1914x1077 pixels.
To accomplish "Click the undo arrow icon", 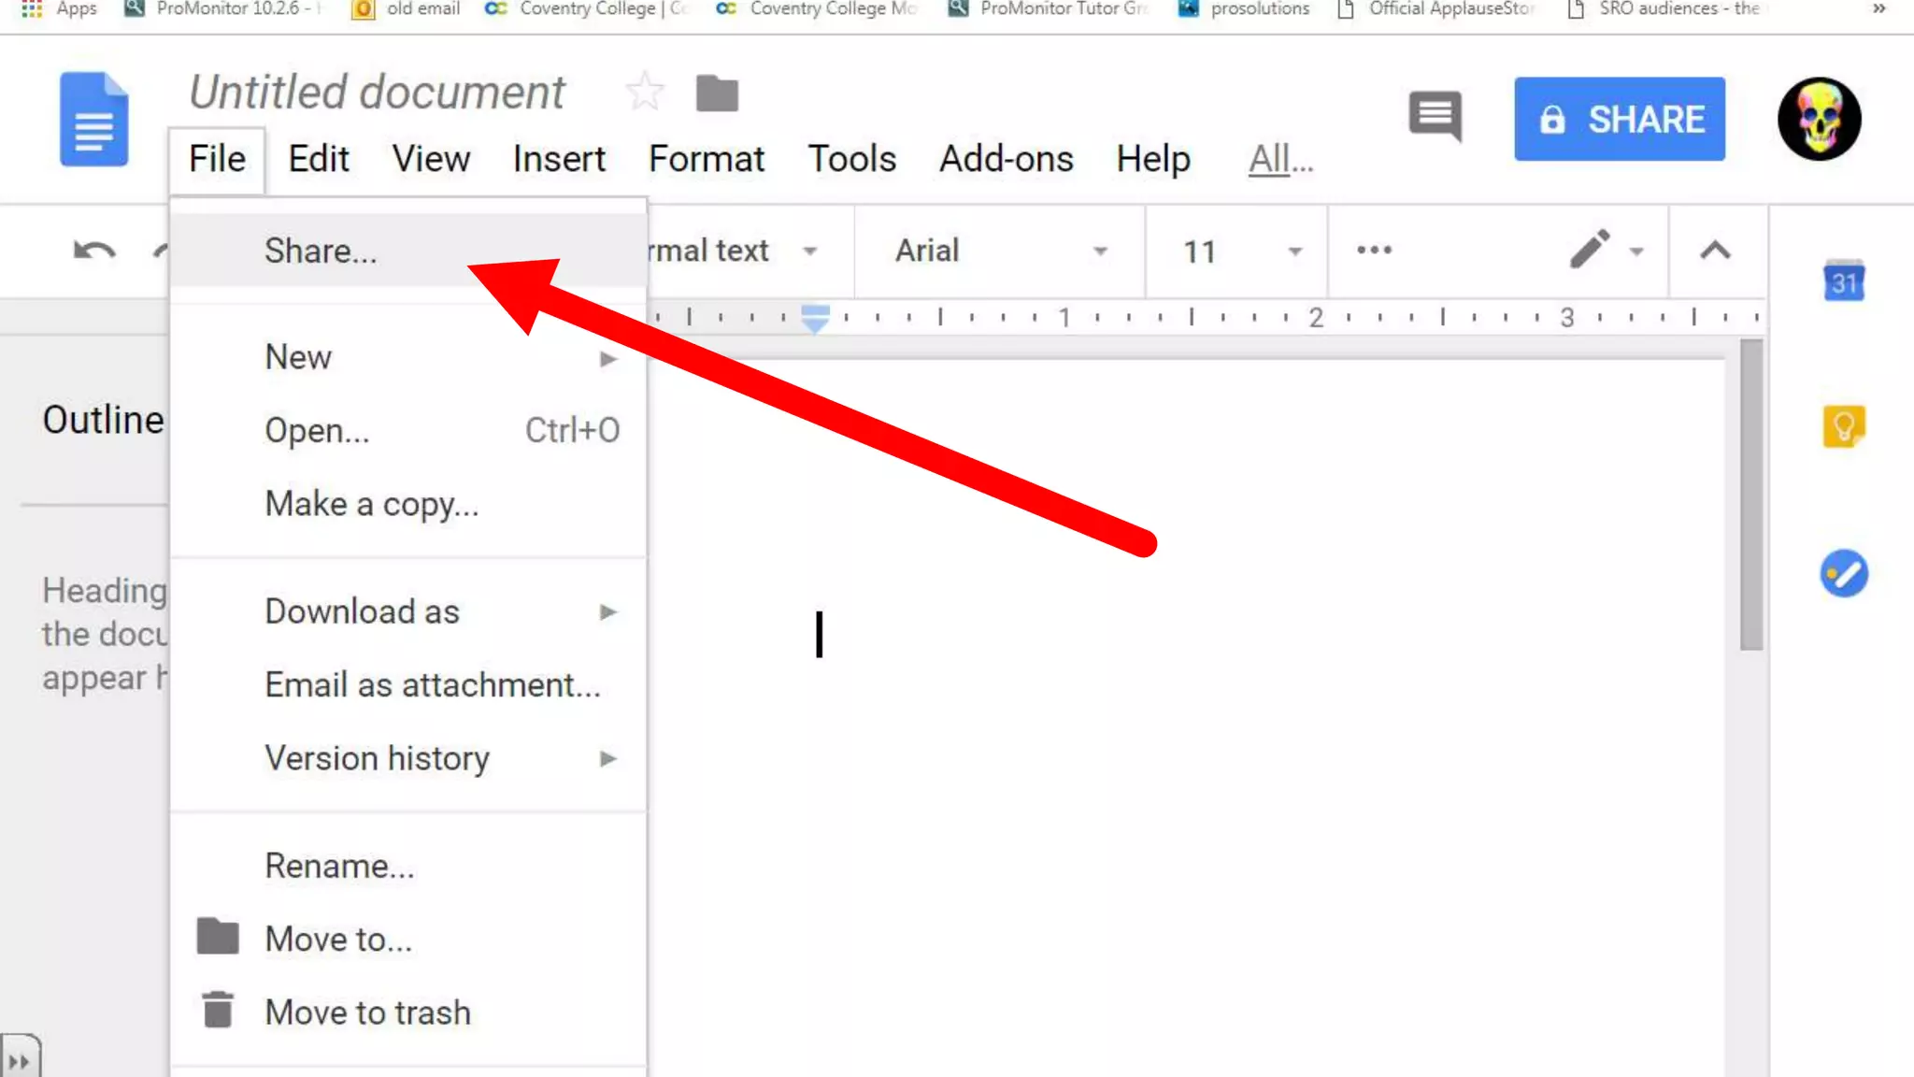I will (x=94, y=251).
